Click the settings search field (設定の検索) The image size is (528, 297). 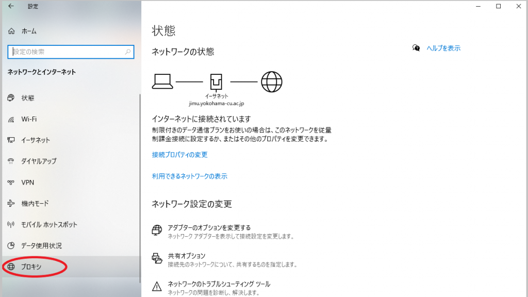tap(67, 52)
